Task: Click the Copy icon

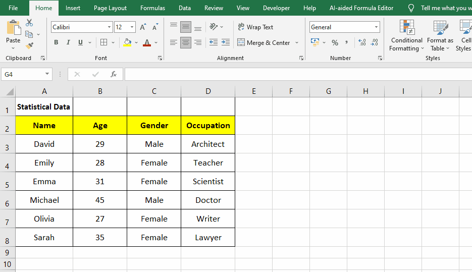Action: coord(29,34)
